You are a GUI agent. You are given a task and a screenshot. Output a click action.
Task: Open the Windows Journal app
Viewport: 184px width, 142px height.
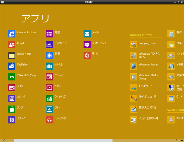134,66
